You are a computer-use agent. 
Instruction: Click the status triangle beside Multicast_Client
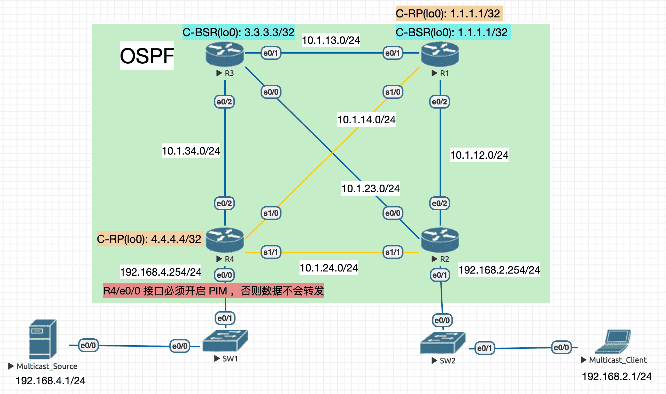[584, 360]
